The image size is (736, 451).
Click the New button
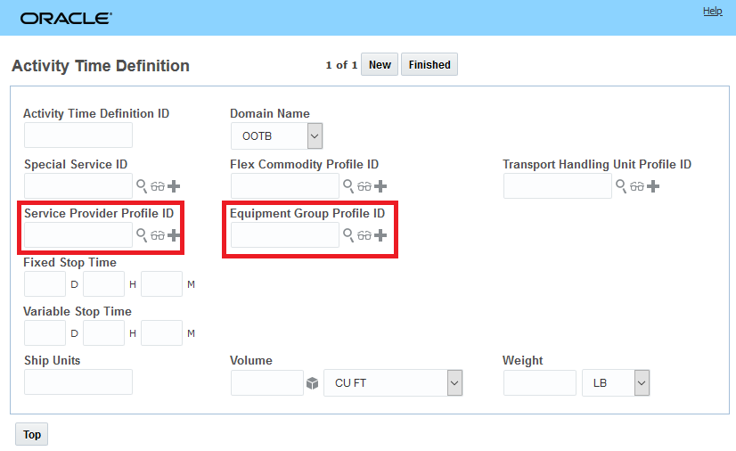(x=380, y=65)
